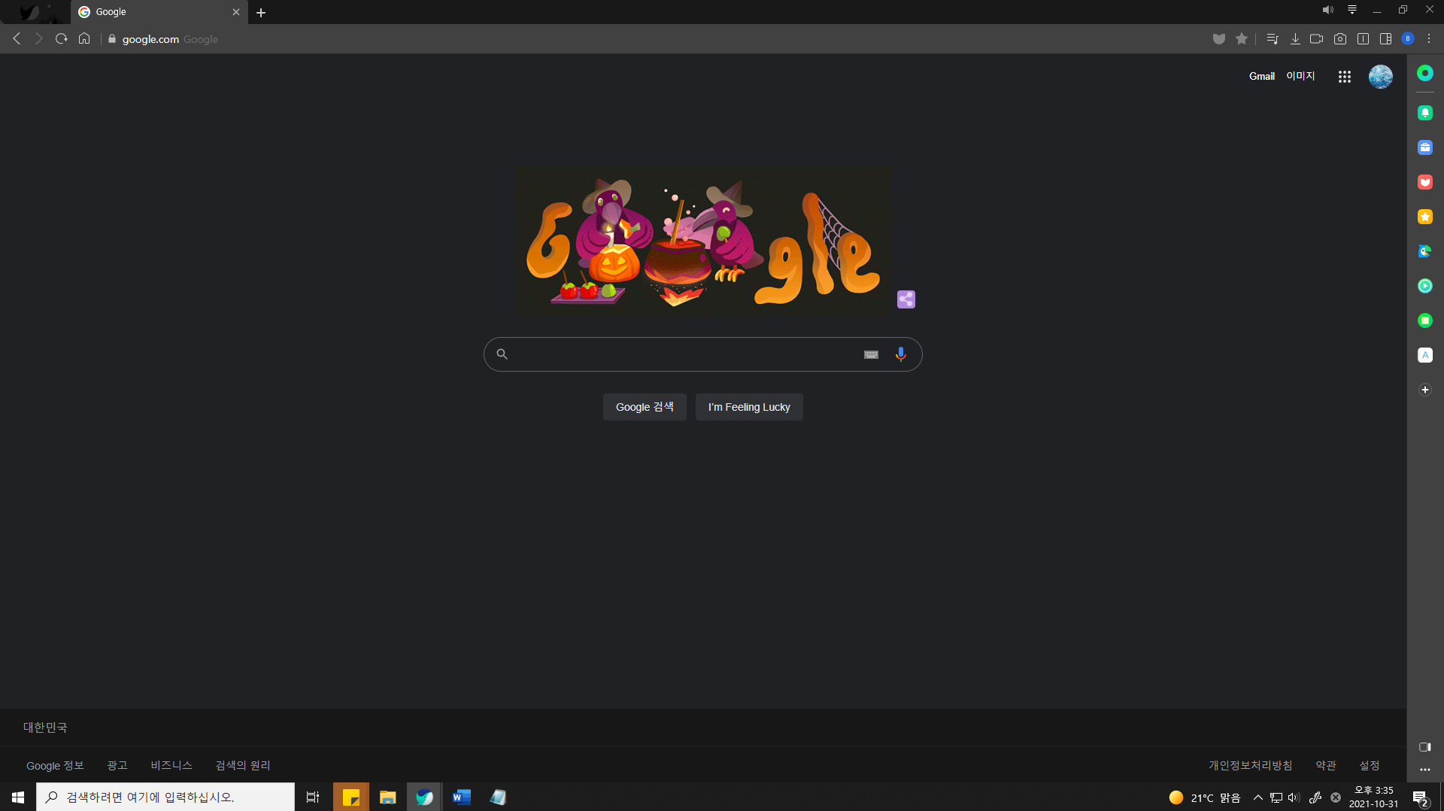Bookmark this page with the star
The width and height of the screenshot is (1444, 811).
click(x=1242, y=39)
